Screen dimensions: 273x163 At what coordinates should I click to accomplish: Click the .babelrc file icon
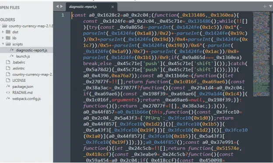[8, 62]
